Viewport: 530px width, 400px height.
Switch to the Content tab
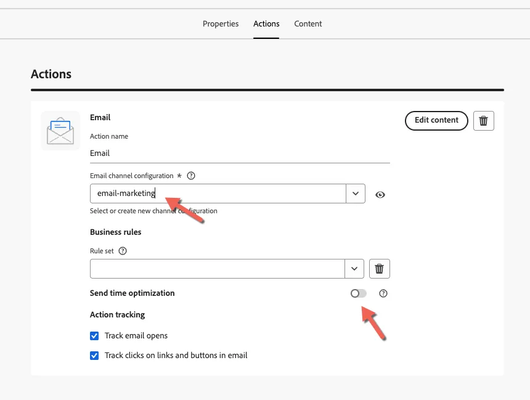(x=308, y=23)
